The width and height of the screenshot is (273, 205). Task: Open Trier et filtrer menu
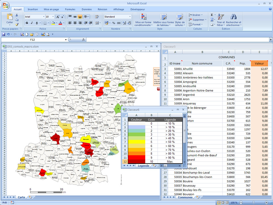click(x=221, y=20)
